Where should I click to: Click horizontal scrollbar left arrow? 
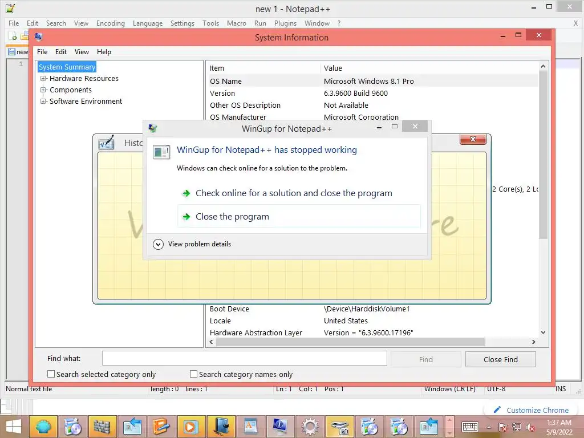coord(212,342)
